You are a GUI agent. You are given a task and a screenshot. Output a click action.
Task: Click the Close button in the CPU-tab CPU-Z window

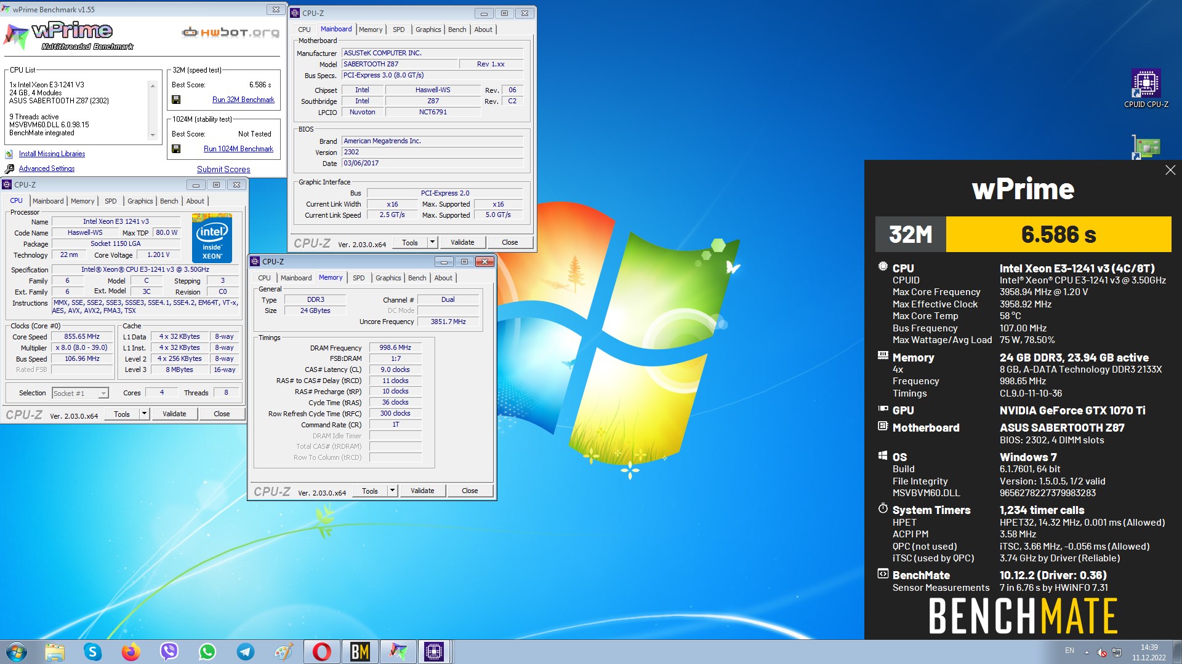tap(222, 414)
